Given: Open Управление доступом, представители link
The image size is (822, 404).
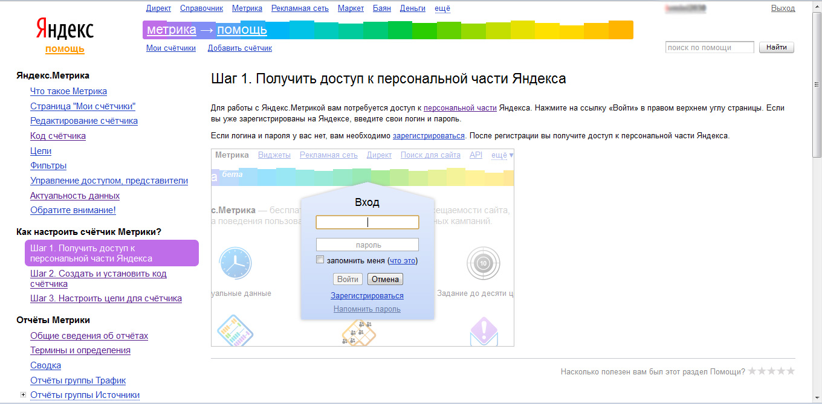Looking at the screenshot, I should 109,181.
